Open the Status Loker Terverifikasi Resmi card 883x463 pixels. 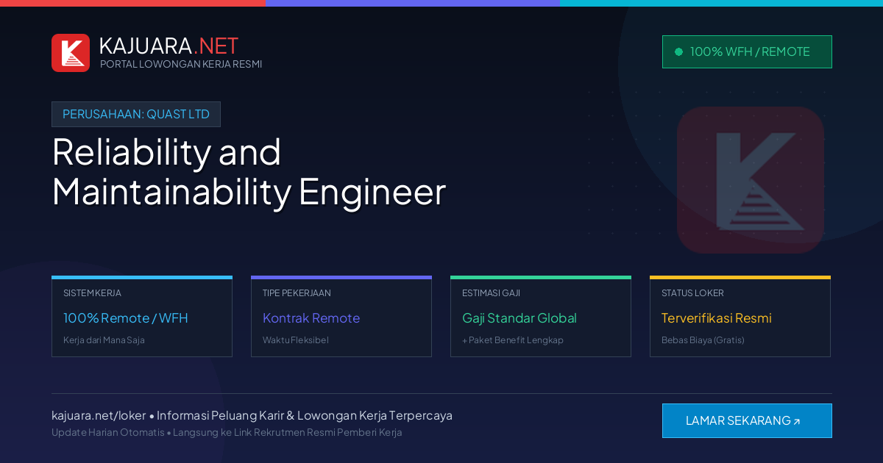click(740, 317)
